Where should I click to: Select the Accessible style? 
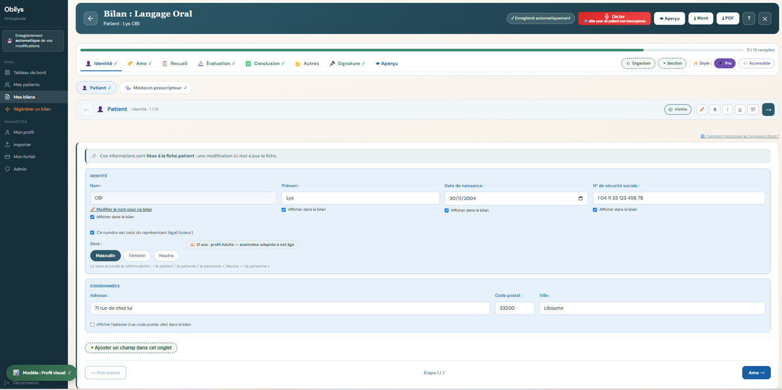(756, 64)
